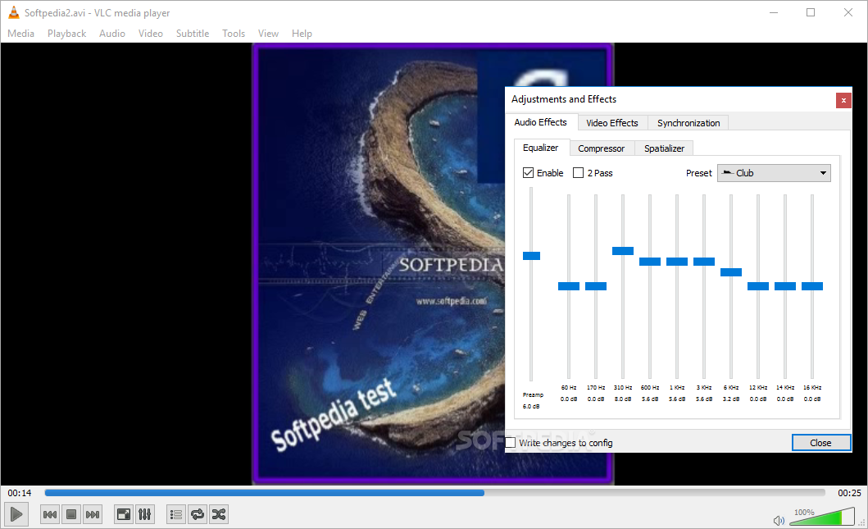868x529 pixels.
Task: Check the 2 Pass checkbox
Action: tap(578, 173)
